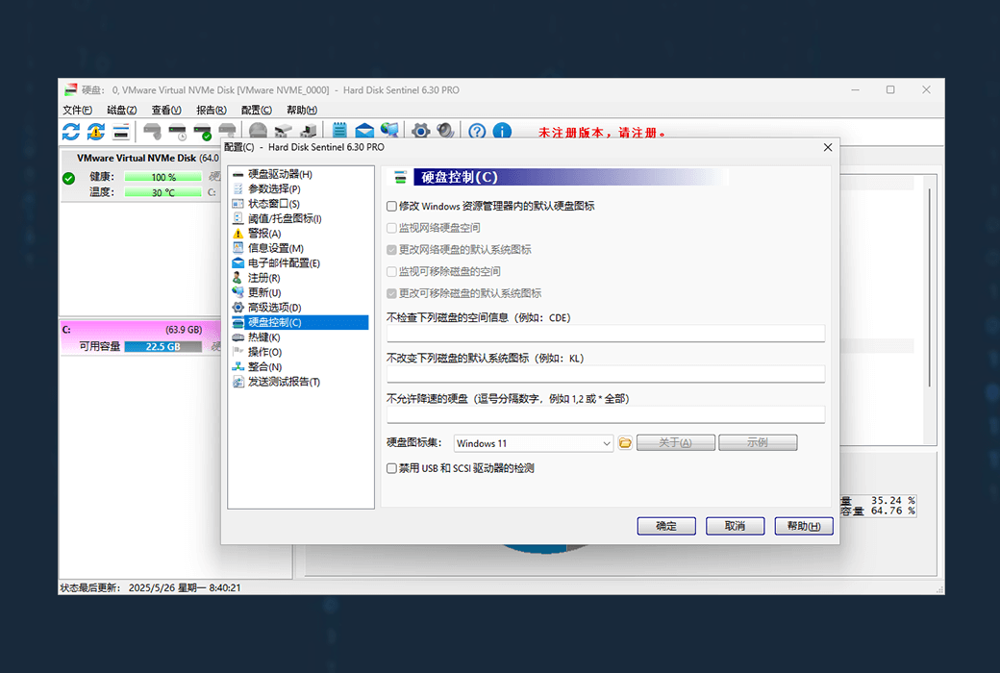
Task: Click the disk panel icon in toolbar
Action: tap(121, 132)
